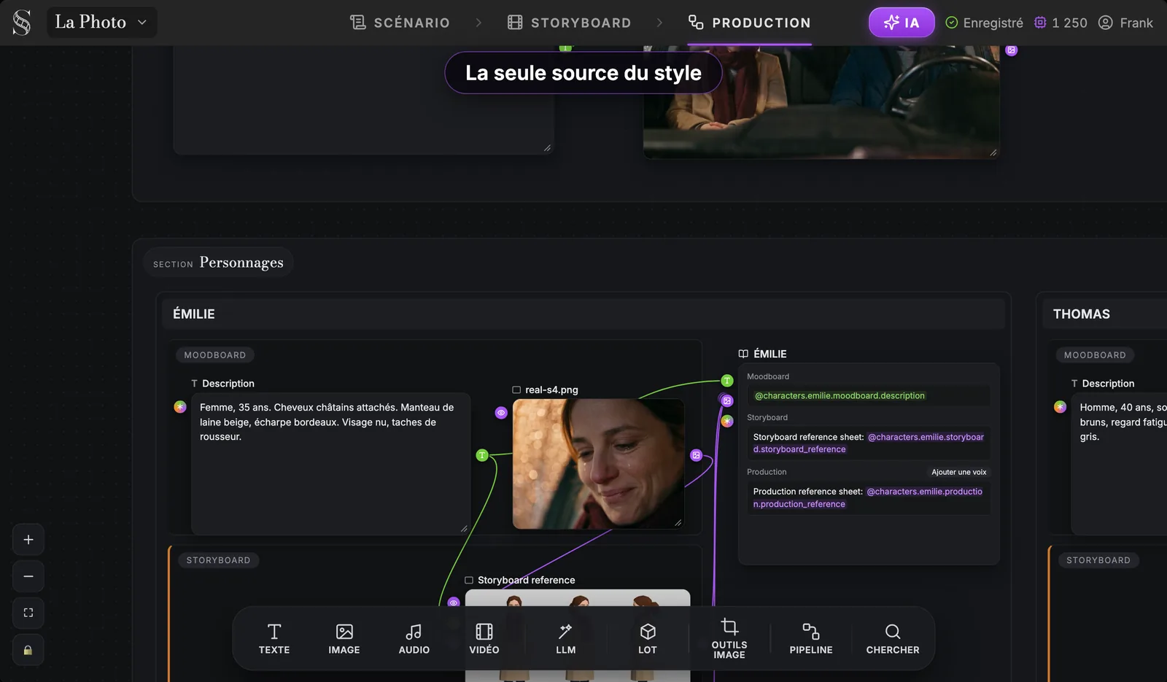
Task: Add an Image node from toolbar
Action: coord(344,639)
